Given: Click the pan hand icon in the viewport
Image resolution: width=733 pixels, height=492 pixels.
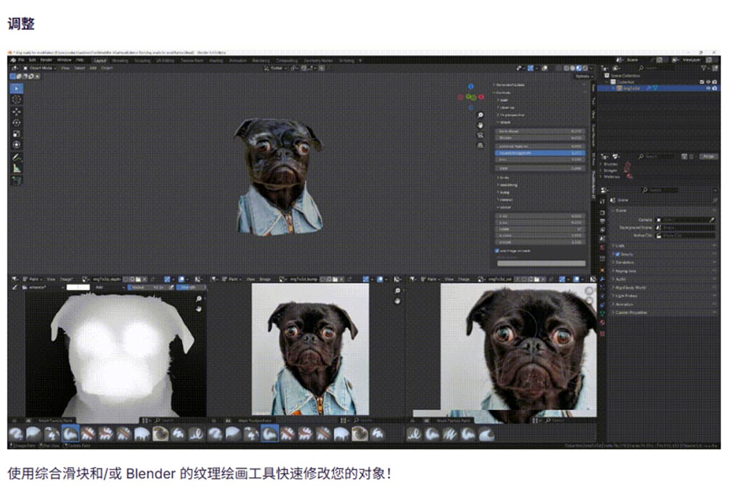Looking at the screenshot, I should tap(480, 126).
